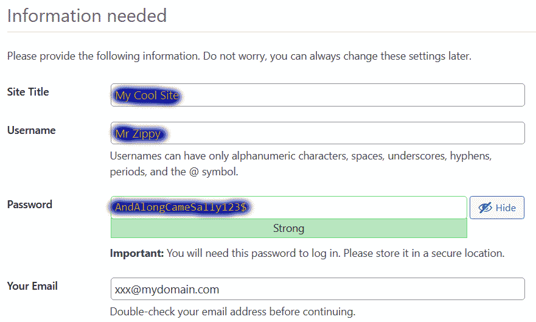Click the Double-check your email address note
This screenshot has width=536, height=322.
[233, 312]
